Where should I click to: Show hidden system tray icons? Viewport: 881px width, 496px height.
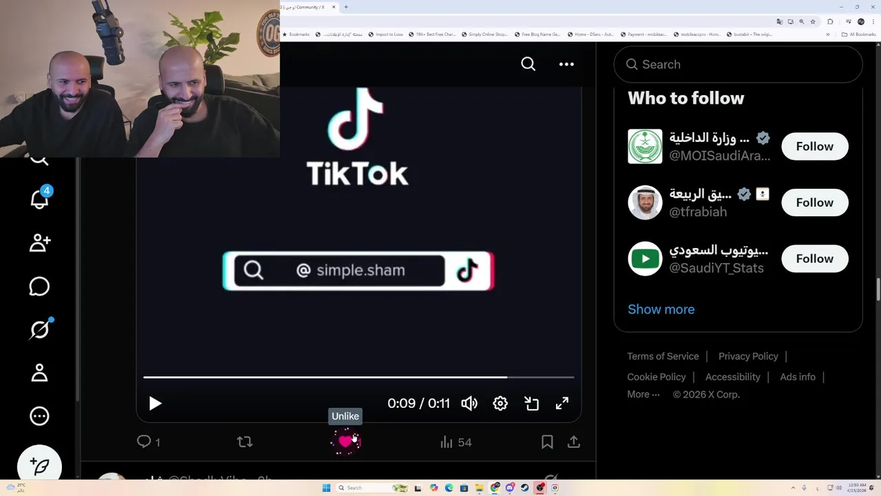pyautogui.click(x=793, y=488)
